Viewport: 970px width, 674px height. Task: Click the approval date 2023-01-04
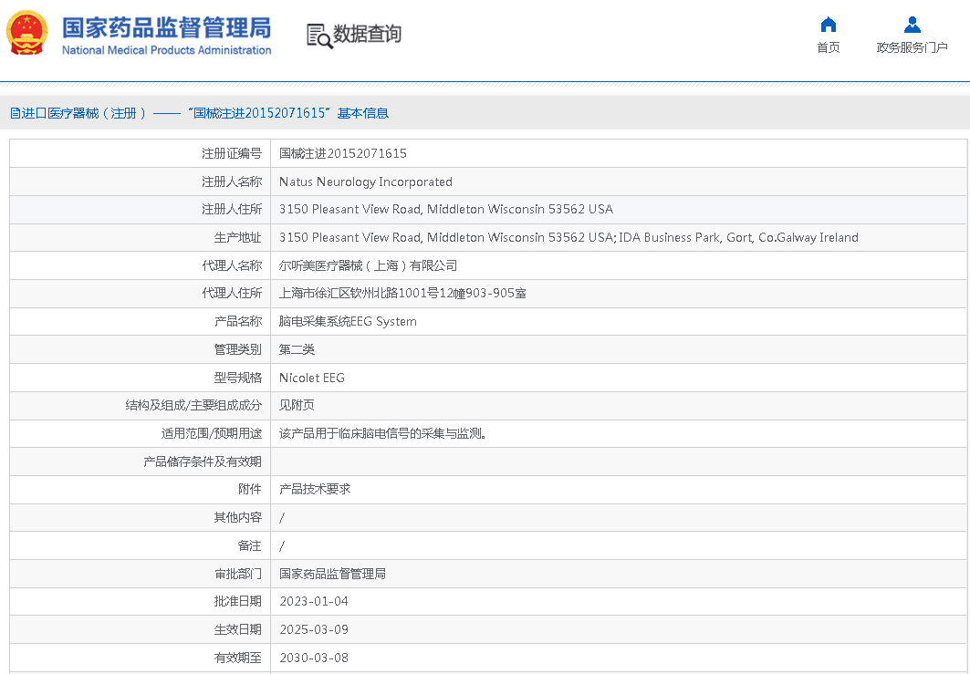313,601
